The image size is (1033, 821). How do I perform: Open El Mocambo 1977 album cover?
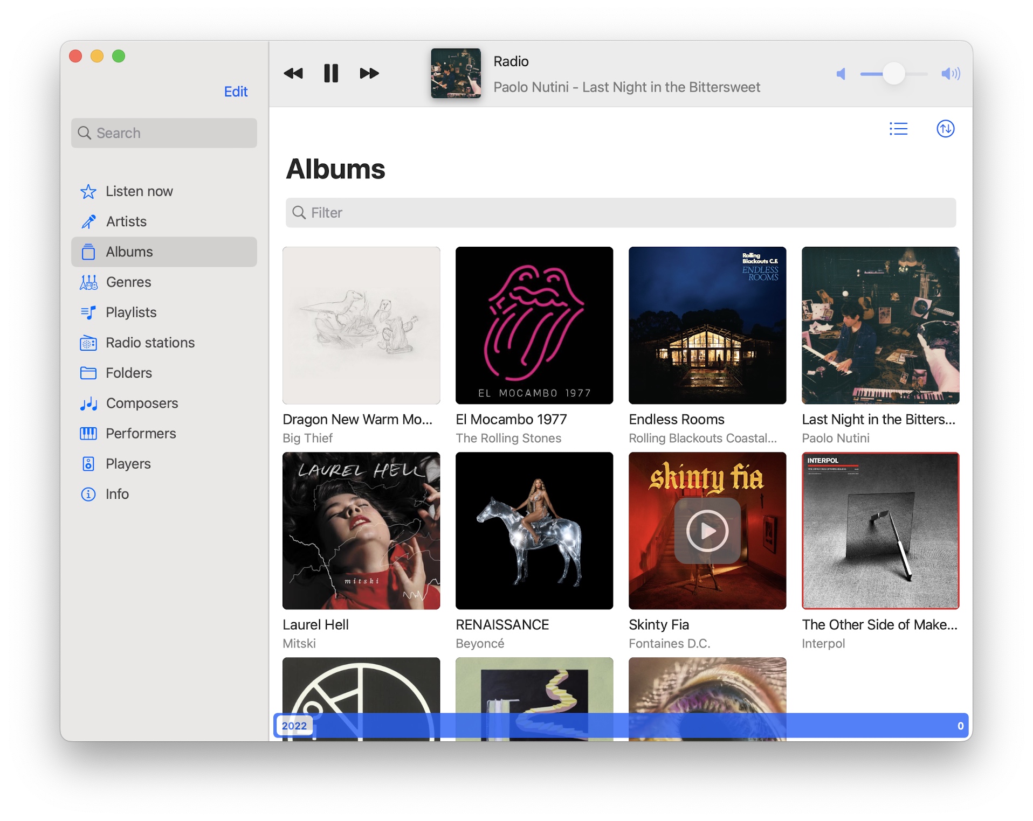click(x=534, y=325)
